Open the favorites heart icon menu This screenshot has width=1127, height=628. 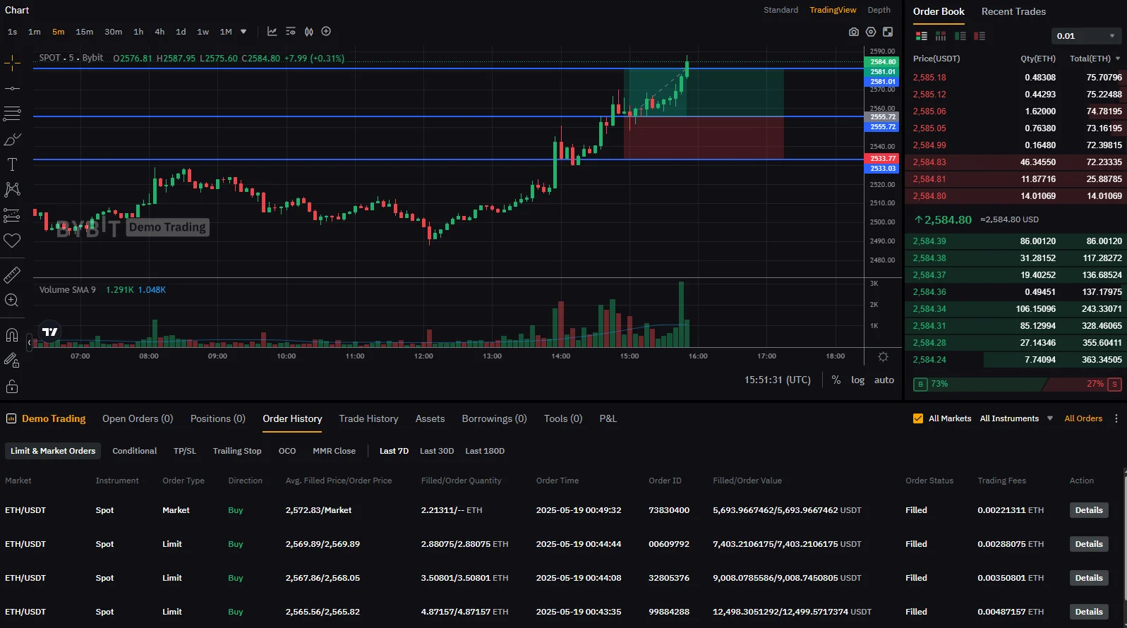[x=12, y=241]
